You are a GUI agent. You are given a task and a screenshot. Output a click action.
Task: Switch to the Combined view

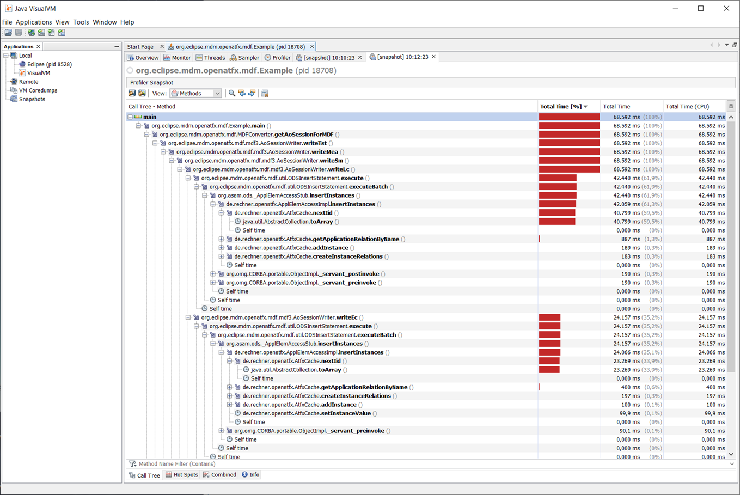[x=219, y=475]
